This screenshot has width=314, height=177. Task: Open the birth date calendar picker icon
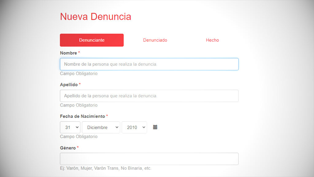[x=155, y=127]
